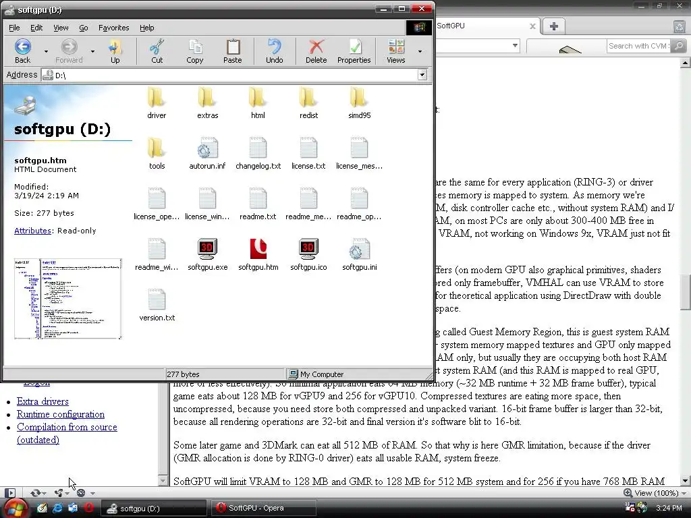Open the File menu
The image size is (691, 518).
click(x=14, y=28)
